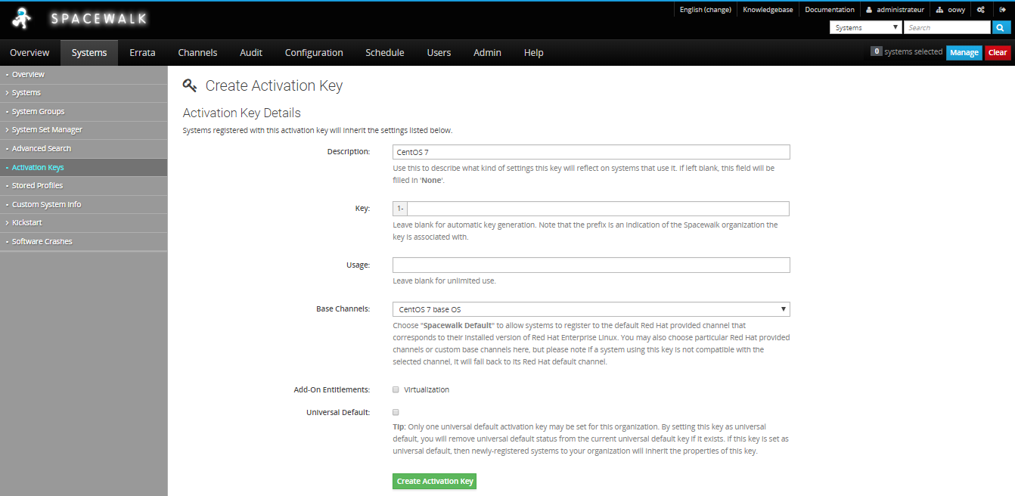
Task: Click the key icon beside page title
Action: coord(190,85)
